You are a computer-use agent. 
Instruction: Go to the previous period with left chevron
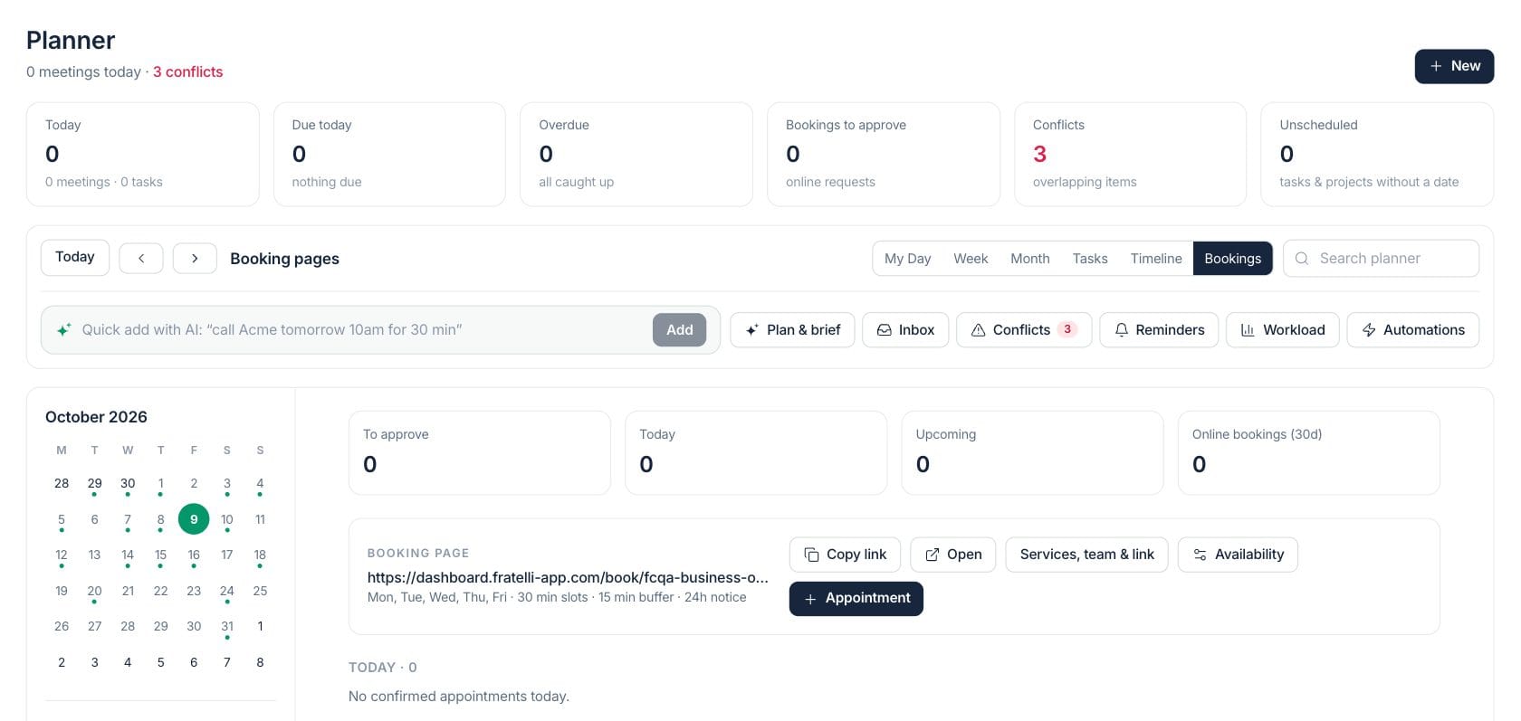tap(141, 258)
